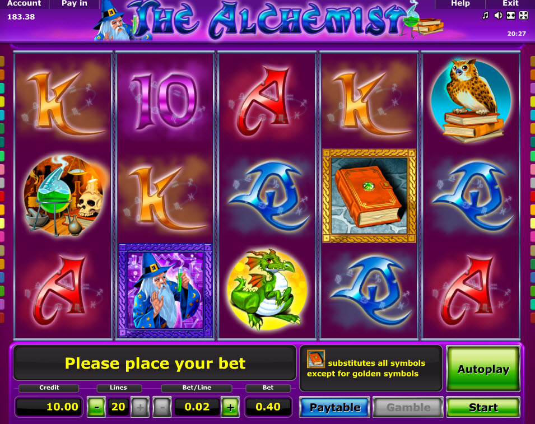Viewport: 535px width, 424px height.
Task: Click the green dragon symbol
Action: (x=267, y=291)
